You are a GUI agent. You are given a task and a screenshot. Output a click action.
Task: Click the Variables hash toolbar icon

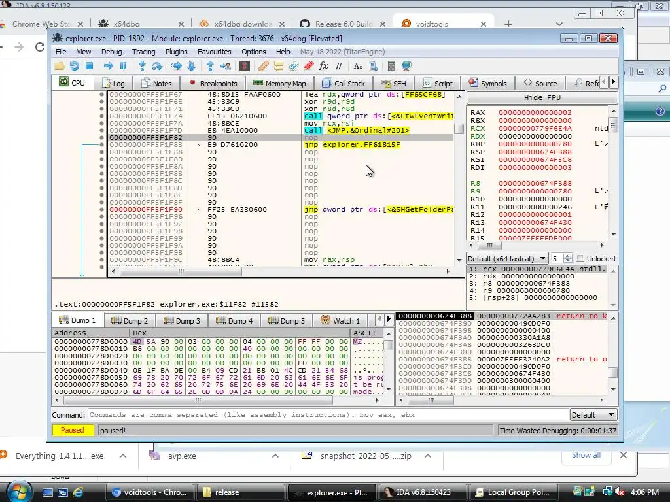tap(339, 66)
